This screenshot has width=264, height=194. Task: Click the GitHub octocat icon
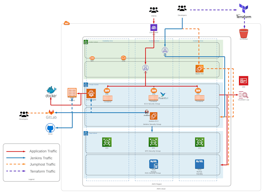coord(50,128)
